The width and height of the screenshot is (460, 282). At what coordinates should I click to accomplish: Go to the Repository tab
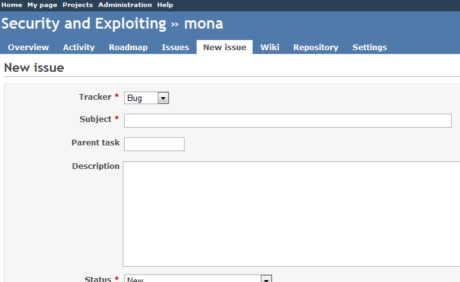[316, 47]
